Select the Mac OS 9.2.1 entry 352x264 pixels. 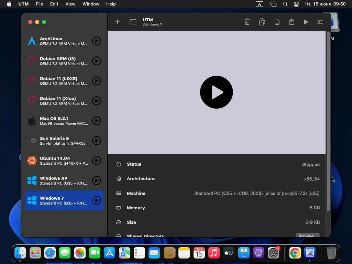click(x=64, y=121)
